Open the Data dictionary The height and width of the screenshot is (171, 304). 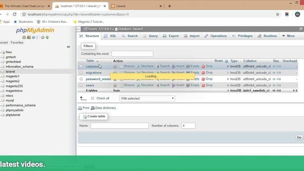(x=104, y=108)
